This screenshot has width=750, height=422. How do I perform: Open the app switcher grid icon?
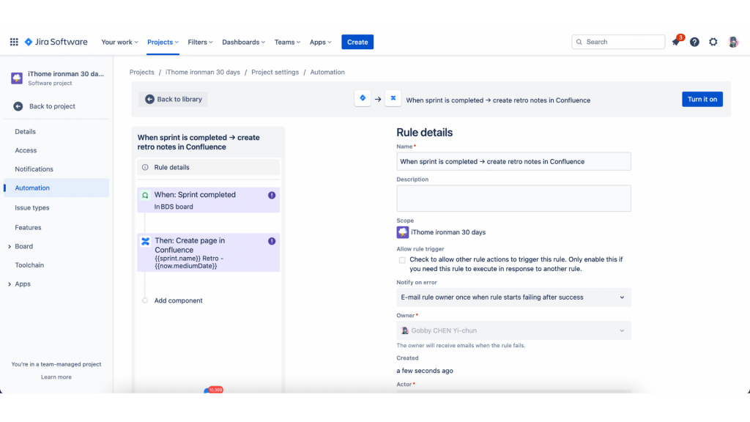pyautogui.click(x=14, y=42)
